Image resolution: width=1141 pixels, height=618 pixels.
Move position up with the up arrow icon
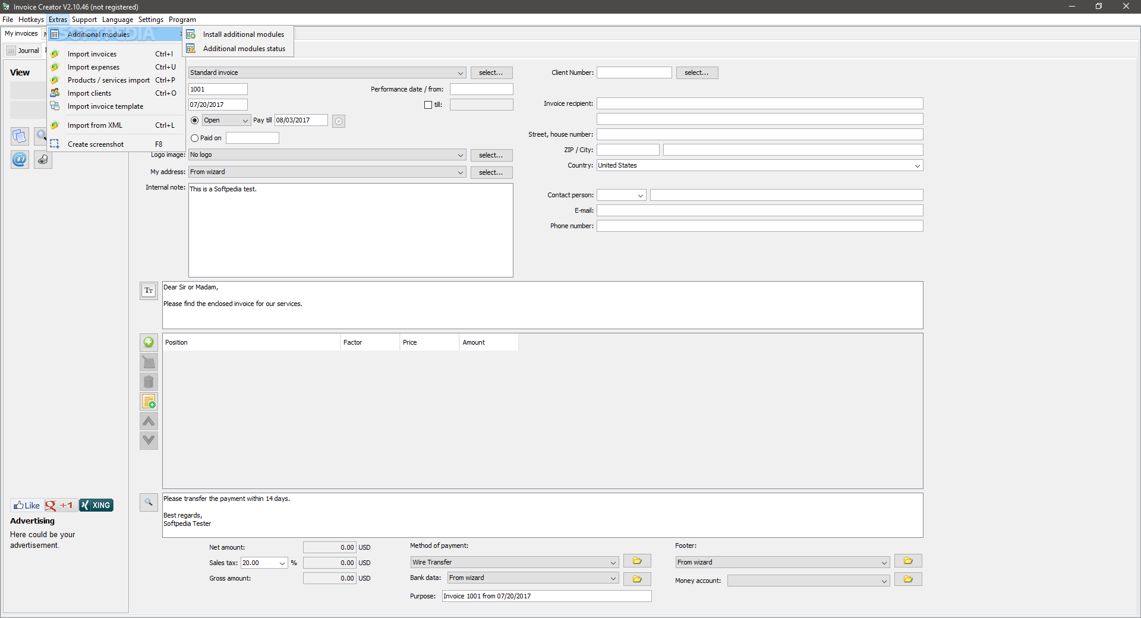[149, 421]
